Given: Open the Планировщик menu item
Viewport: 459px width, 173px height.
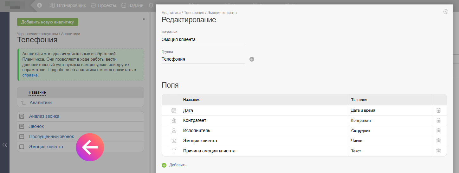Looking at the screenshot, I should point(68,5).
